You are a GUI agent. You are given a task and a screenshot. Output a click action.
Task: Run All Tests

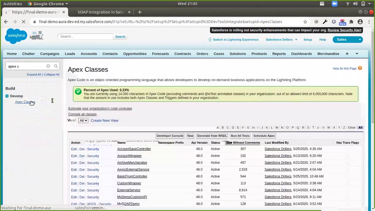tap(240, 136)
